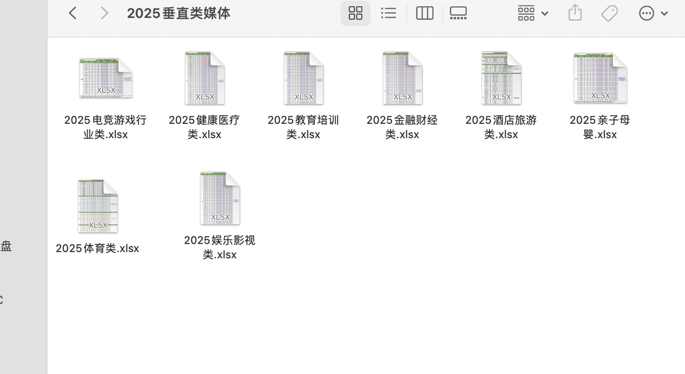Click the Share button in toolbar
This screenshot has width=685, height=374.
click(x=575, y=13)
